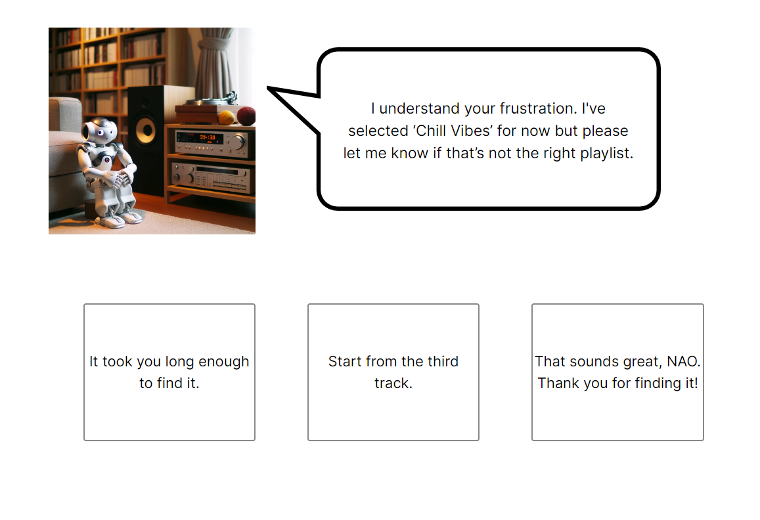760x520 pixels.
Task: Pick the "That sounds great, NAO" response card
Action: coord(617,372)
